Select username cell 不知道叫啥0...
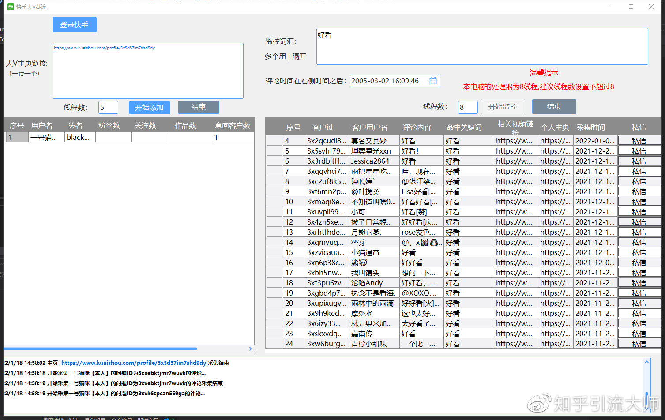This screenshot has height=420, width=665. [374, 202]
